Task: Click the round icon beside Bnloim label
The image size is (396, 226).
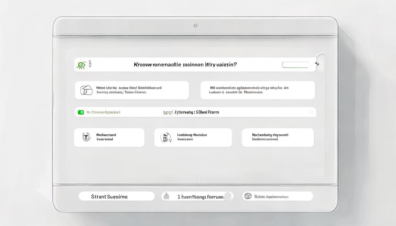Action: 248,196
